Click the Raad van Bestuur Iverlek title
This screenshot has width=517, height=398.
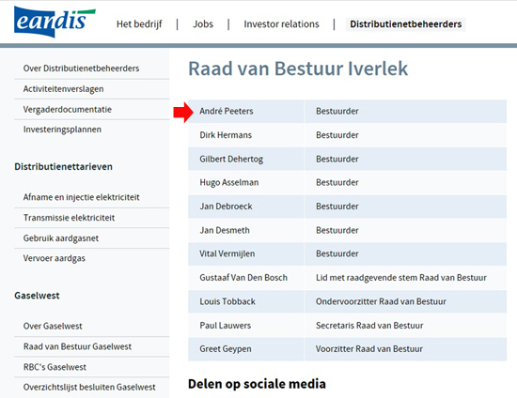(x=298, y=69)
